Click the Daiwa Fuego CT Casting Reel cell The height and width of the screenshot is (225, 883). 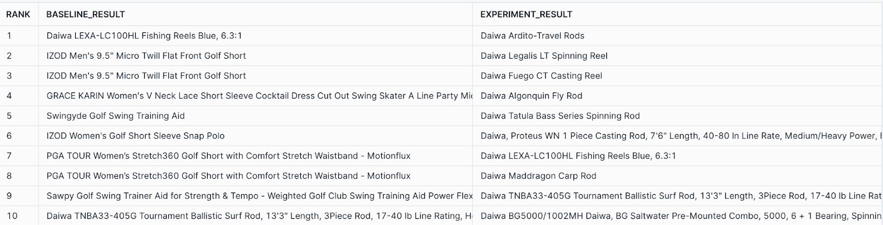(541, 76)
